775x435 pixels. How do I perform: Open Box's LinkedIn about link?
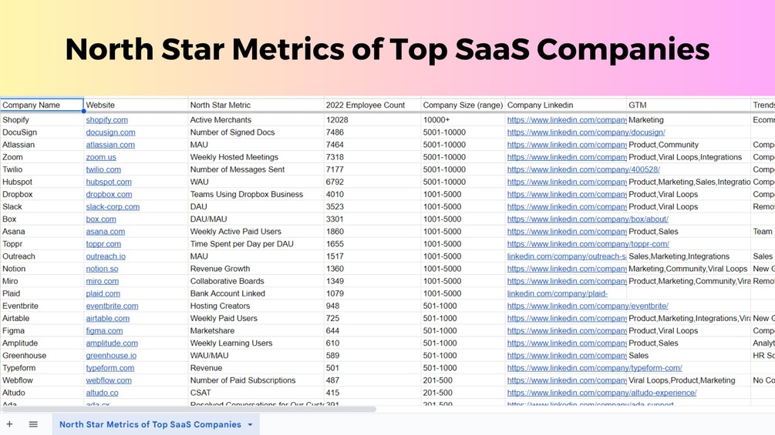[588, 219]
